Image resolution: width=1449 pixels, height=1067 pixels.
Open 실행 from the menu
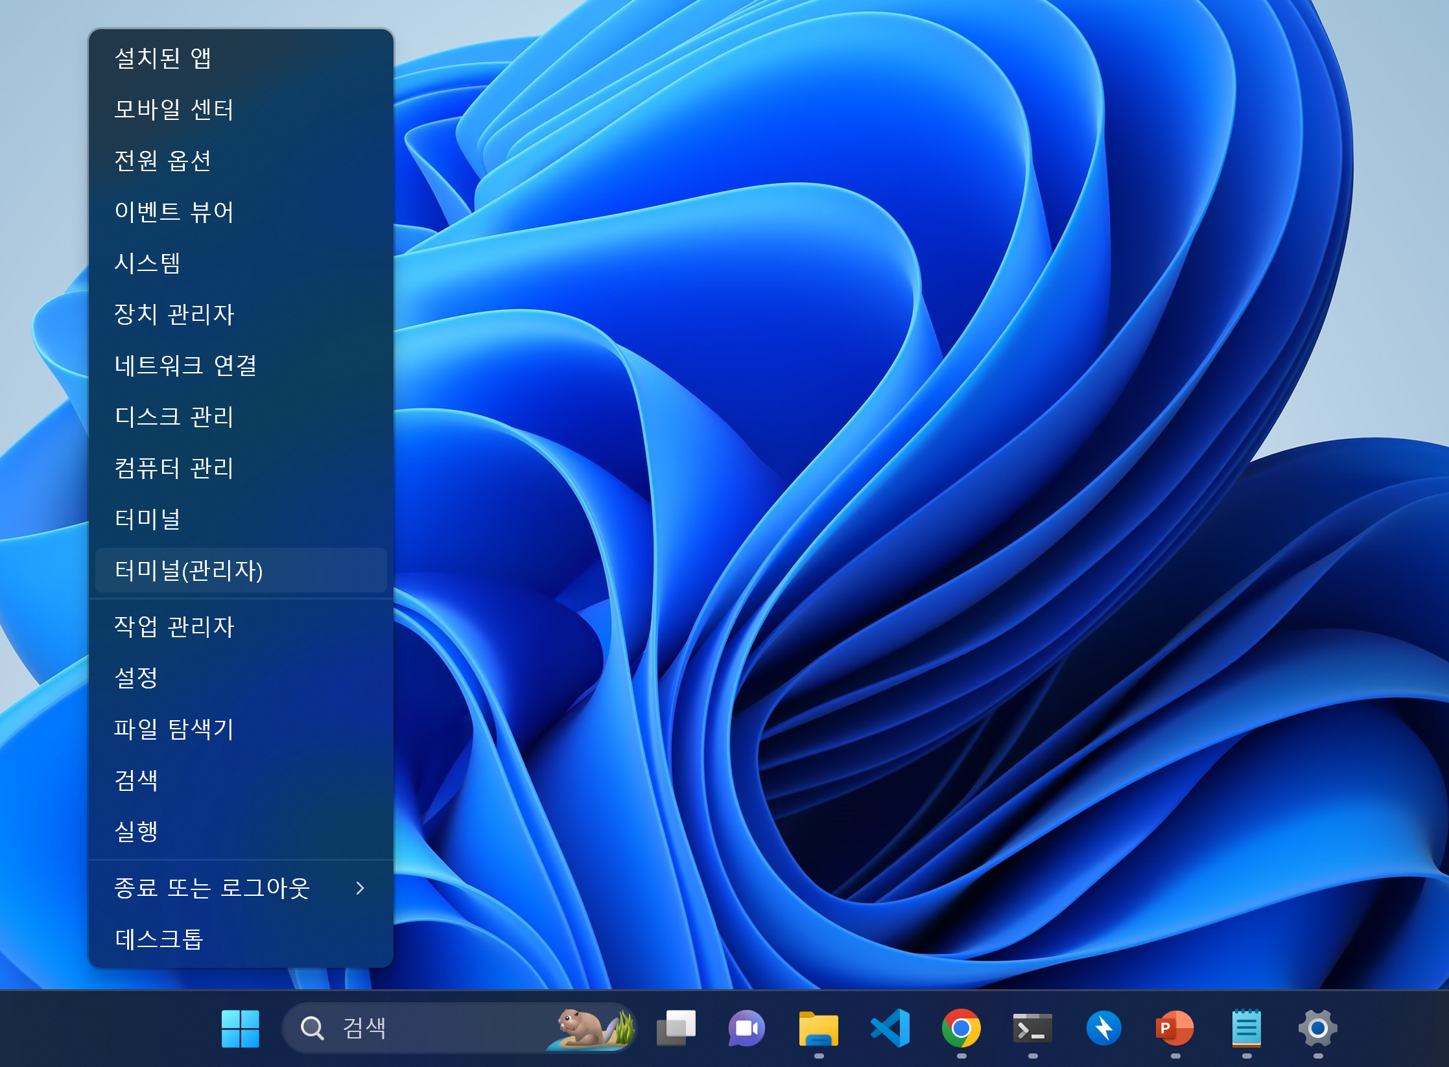pyautogui.click(x=241, y=831)
